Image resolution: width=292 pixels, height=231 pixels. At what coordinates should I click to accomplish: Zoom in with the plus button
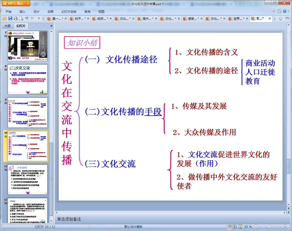tap(285, 227)
